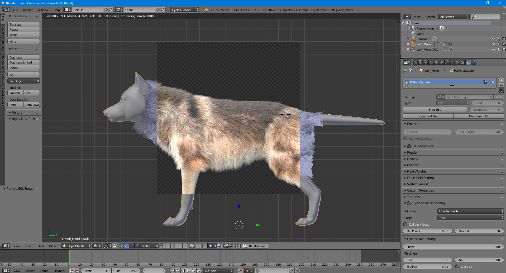Open the Cycles Render engine dropdown
This screenshot has width=506, height=273.
coord(185,10)
